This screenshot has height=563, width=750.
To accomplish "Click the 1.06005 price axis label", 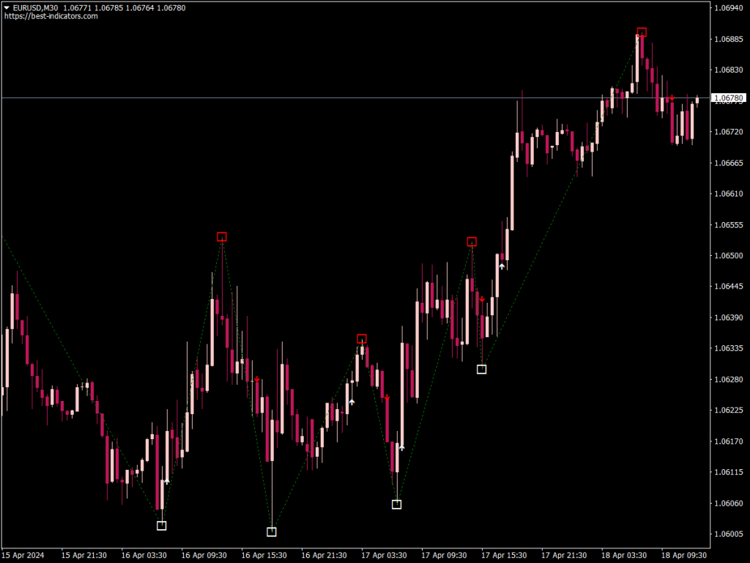I will tap(729, 534).
